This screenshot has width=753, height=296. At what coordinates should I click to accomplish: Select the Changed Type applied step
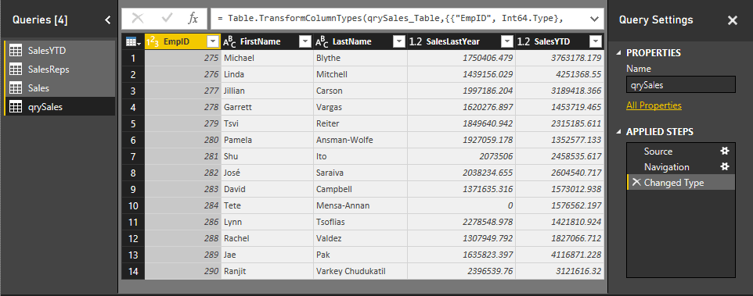(680, 183)
